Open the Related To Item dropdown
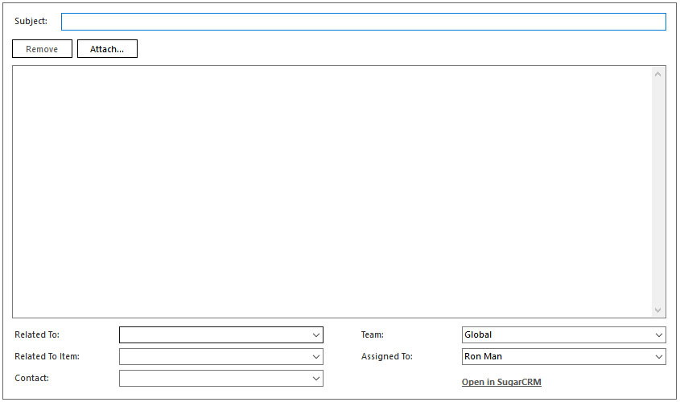The width and height of the screenshot is (680, 402). tap(315, 356)
